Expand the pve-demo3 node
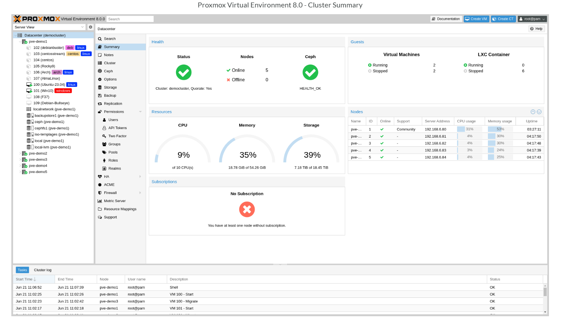561x318 pixels. click(x=20, y=160)
